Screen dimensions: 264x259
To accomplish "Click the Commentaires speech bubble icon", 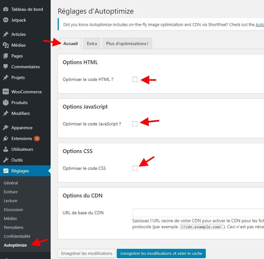I will tap(6, 67).
